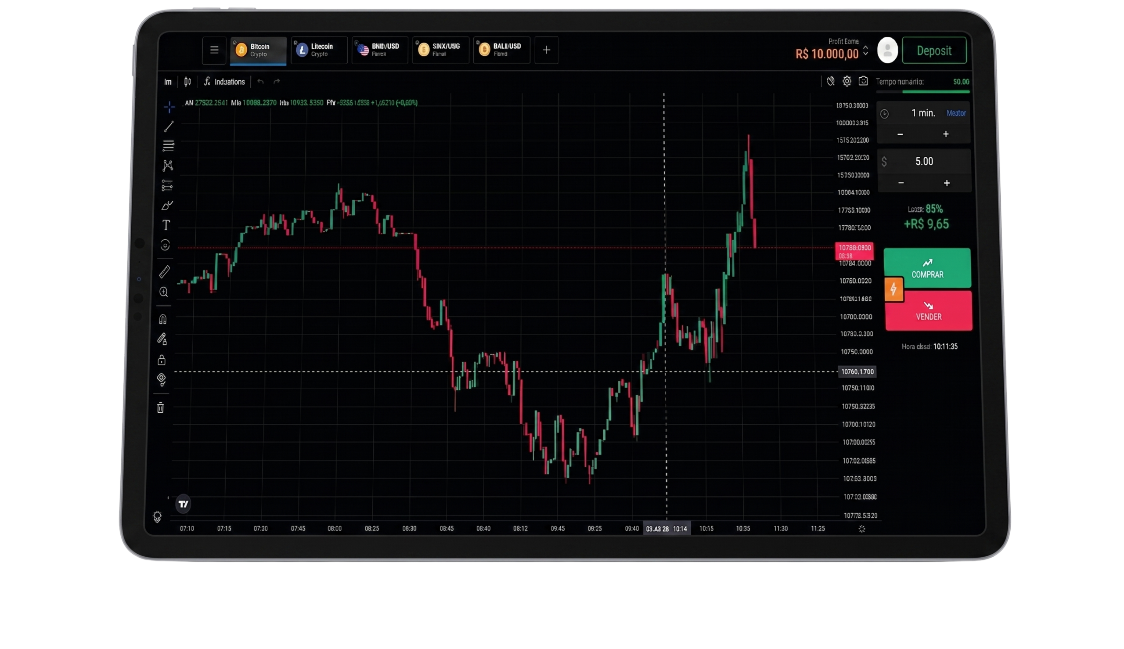The width and height of the screenshot is (1124, 649).
Task: Open the candlestick chart type selector
Action: [187, 82]
